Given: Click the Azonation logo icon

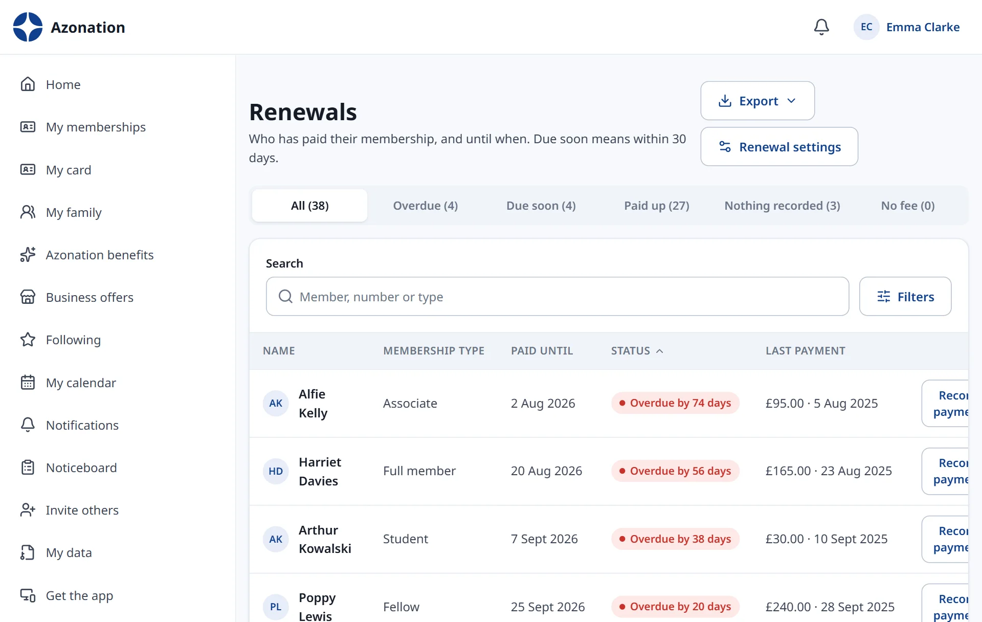Looking at the screenshot, I should (x=28, y=27).
